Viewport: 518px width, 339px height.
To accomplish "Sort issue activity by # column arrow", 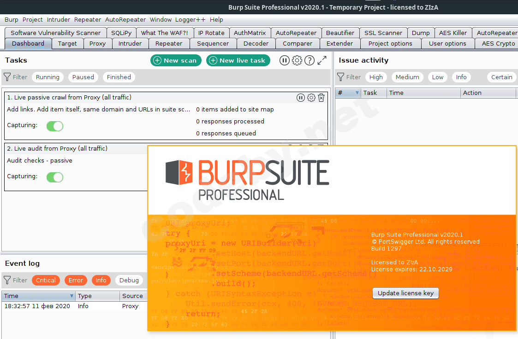I will click(x=357, y=93).
